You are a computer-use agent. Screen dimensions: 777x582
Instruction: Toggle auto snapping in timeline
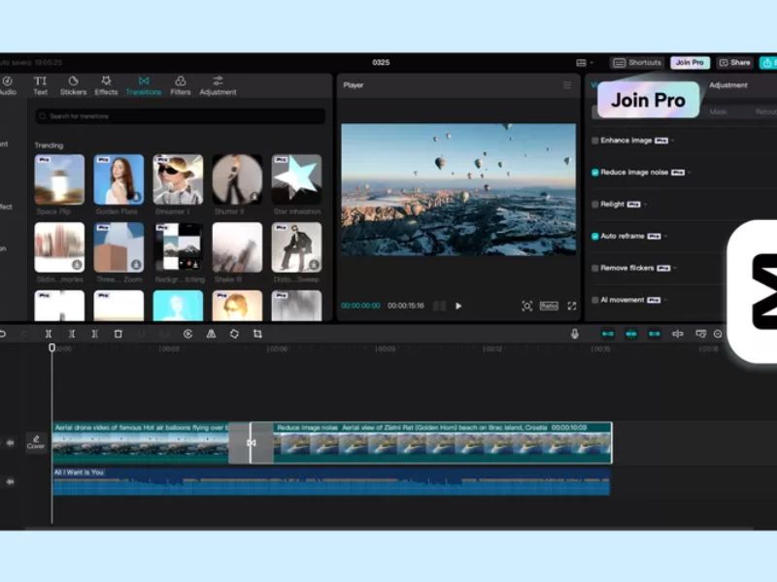point(630,334)
